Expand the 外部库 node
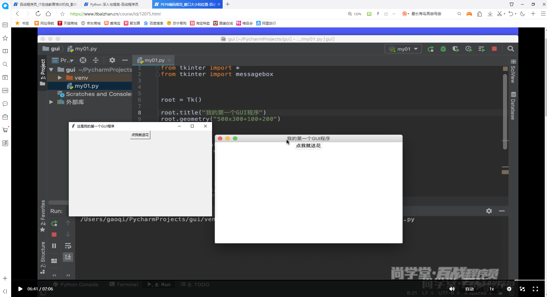 click(51, 102)
